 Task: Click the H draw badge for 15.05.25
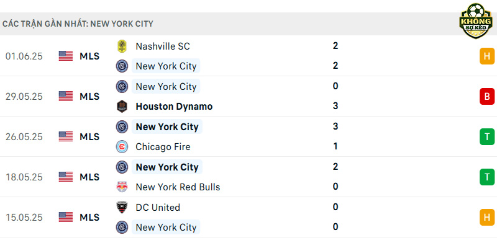487,218
